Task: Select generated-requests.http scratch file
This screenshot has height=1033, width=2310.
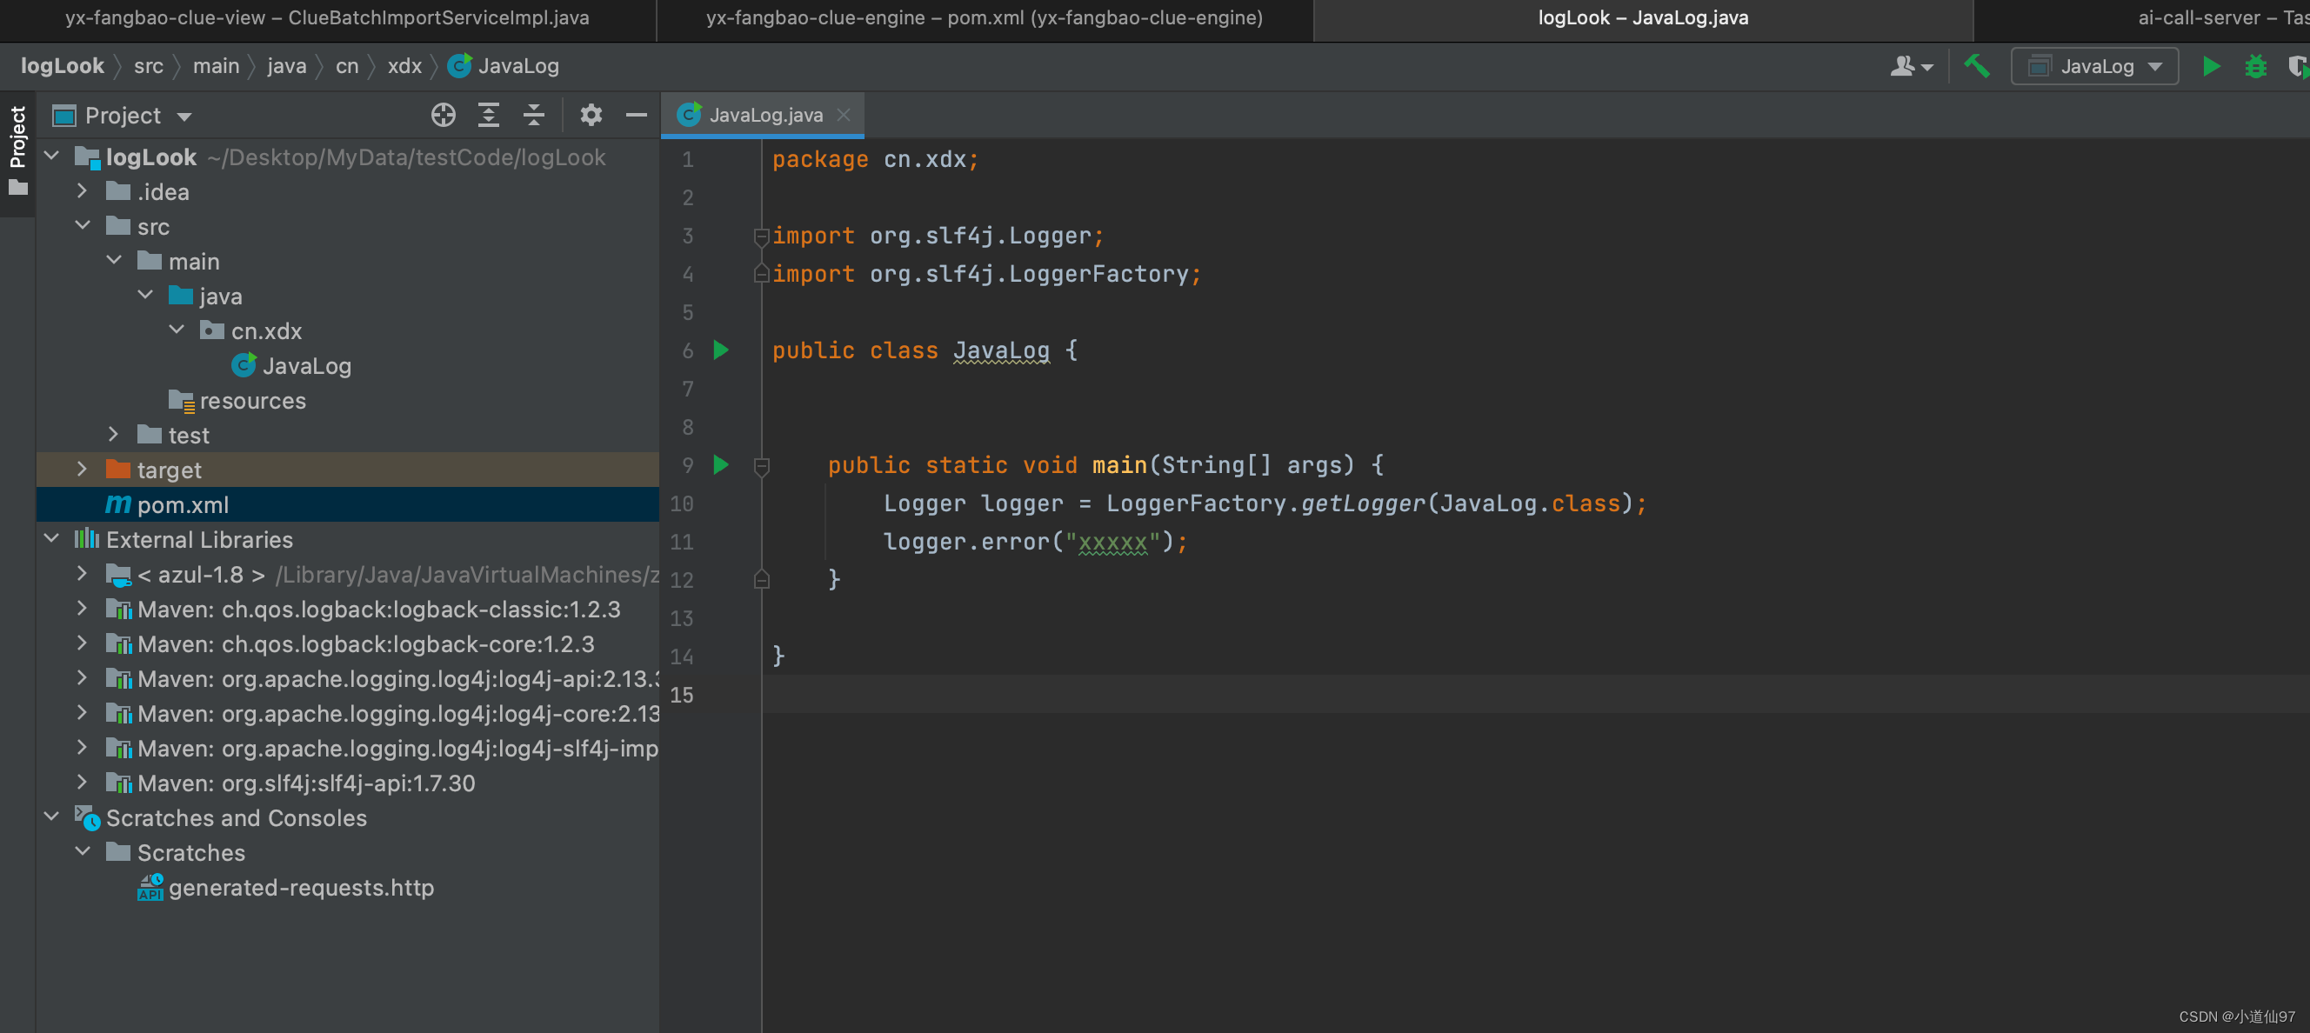Action: pyautogui.click(x=348, y=888)
